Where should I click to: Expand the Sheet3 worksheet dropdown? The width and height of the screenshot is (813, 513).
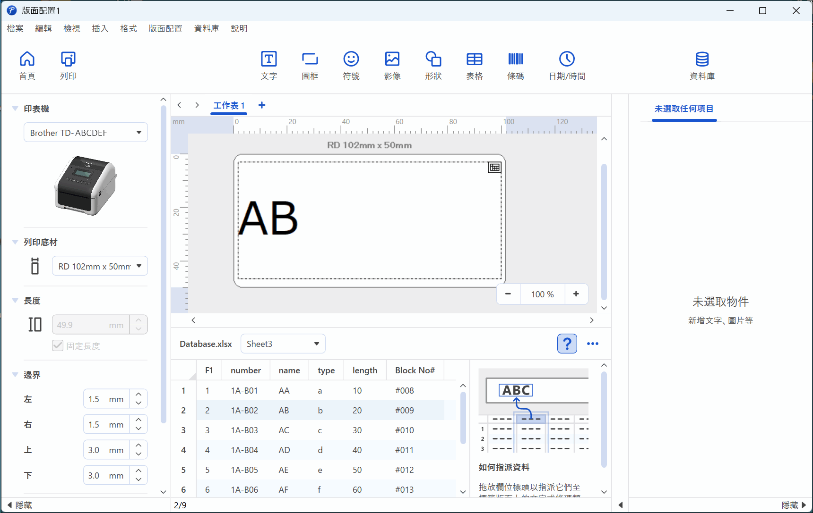283,344
